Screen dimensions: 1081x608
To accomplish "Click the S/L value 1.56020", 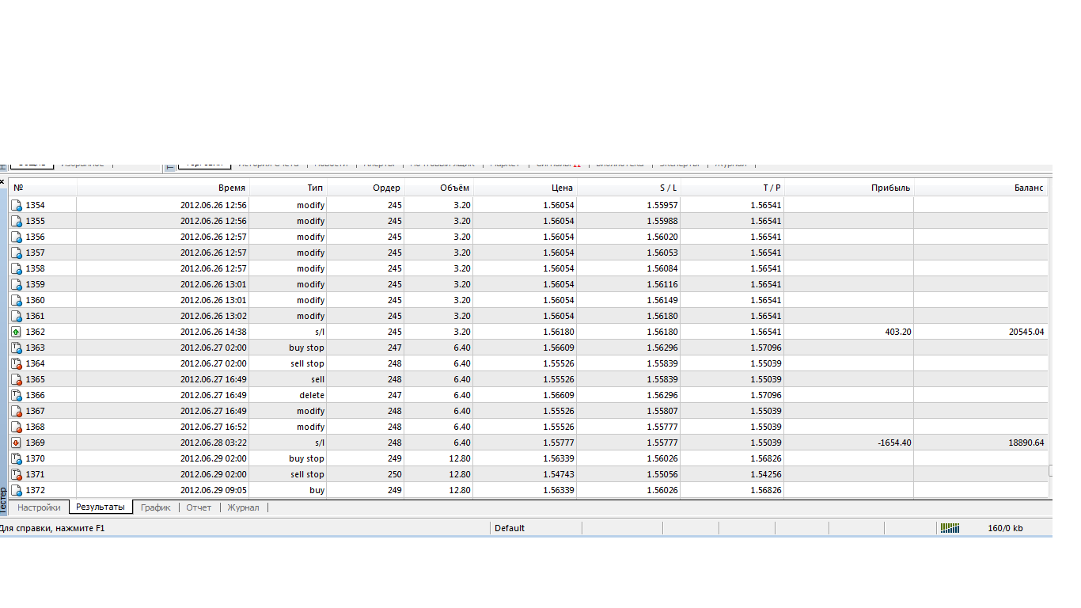I will pos(662,237).
